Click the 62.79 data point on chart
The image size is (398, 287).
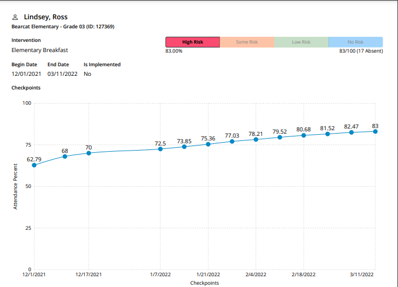(x=34, y=165)
